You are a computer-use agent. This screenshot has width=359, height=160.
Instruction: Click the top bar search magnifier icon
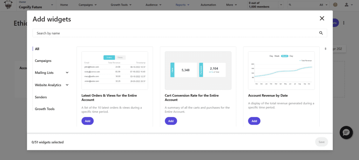[x=291, y=5]
